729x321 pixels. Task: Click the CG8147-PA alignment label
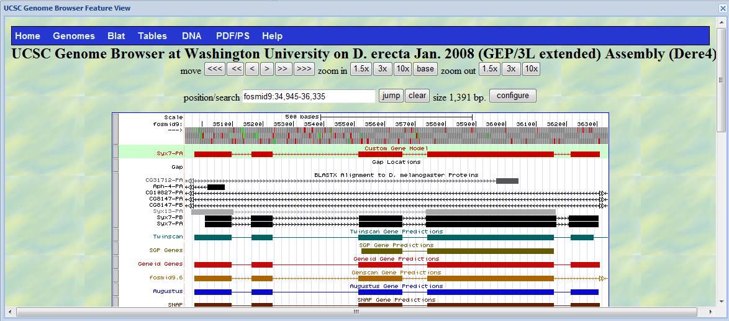pyautogui.click(x=166, y=198)
